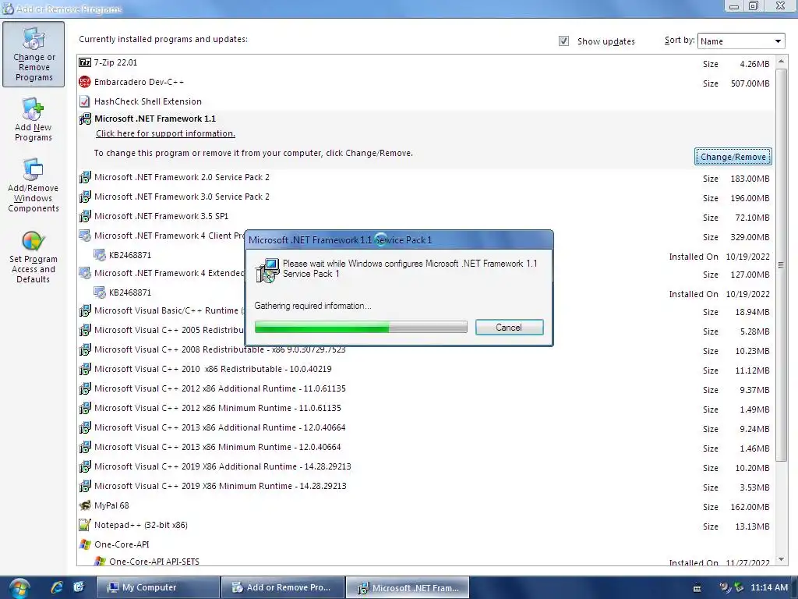Select Microsoft Visual C++ 2005 Redistributable row
798x599 pixels.
coord(425,331)
